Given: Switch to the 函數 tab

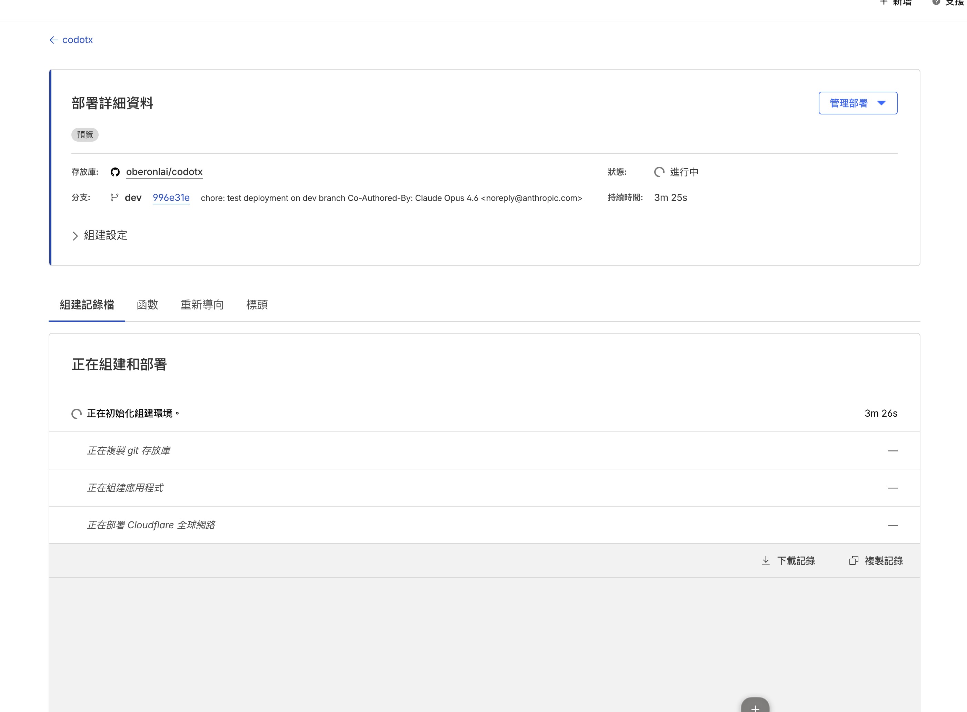Looking at the screenshot, I should point(147,305).
